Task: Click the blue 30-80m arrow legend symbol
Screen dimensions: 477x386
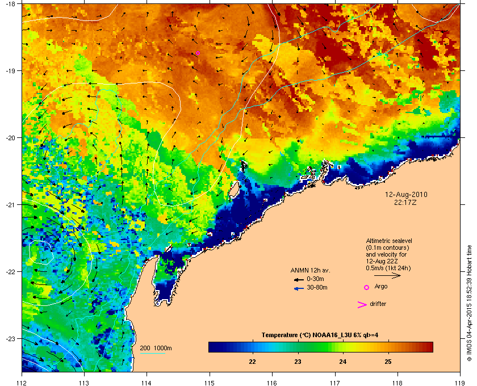Action: (299, 288)
